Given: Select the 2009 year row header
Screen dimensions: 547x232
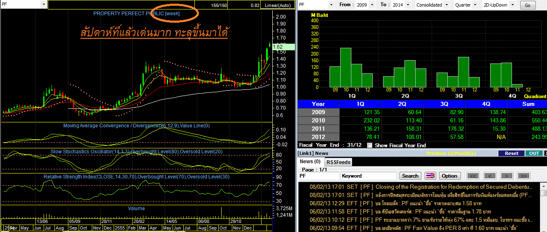Looking at the screenshot, I should point(318,112).
